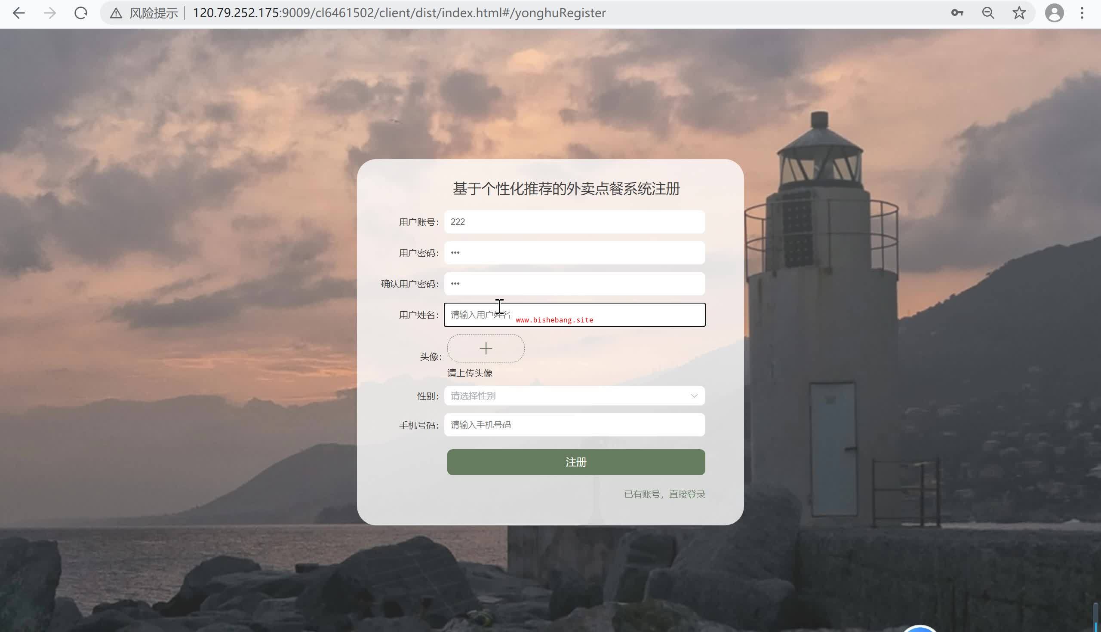Open the browser three-dot menu
This screenshot has width=1101, height=632.
(1082, 13)
